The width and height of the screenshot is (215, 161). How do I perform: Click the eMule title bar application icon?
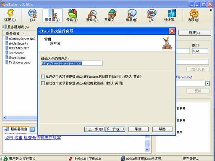3,4
